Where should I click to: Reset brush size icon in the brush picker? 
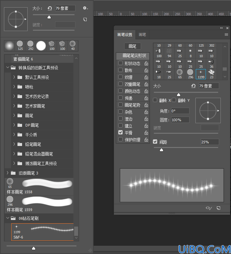[x=50, y=8]
